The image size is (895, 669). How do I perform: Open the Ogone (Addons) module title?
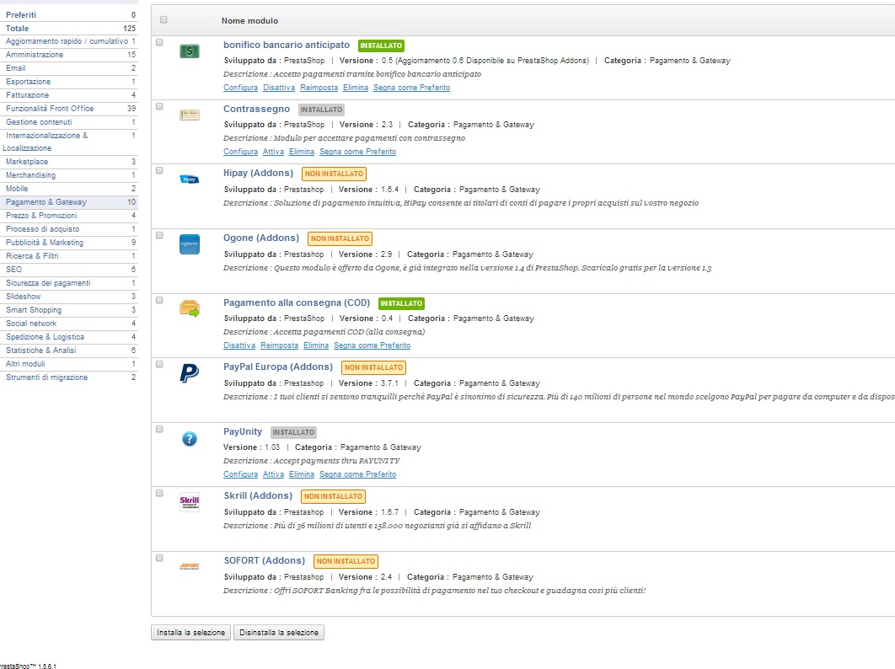[x=261, y=238]
